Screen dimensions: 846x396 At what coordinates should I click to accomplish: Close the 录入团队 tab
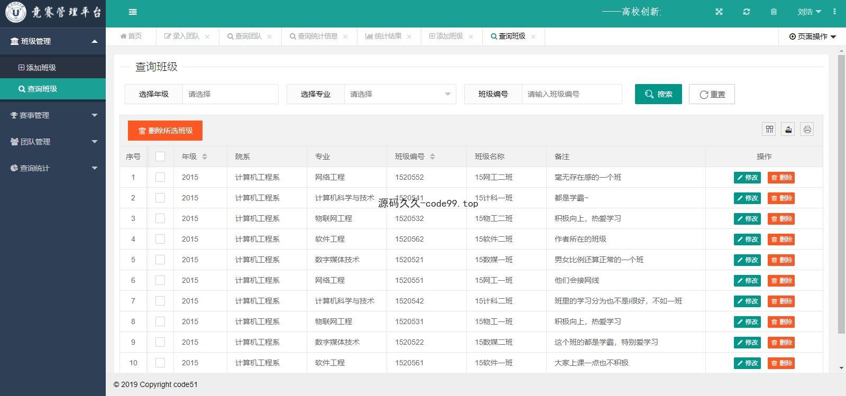(207, 36)
